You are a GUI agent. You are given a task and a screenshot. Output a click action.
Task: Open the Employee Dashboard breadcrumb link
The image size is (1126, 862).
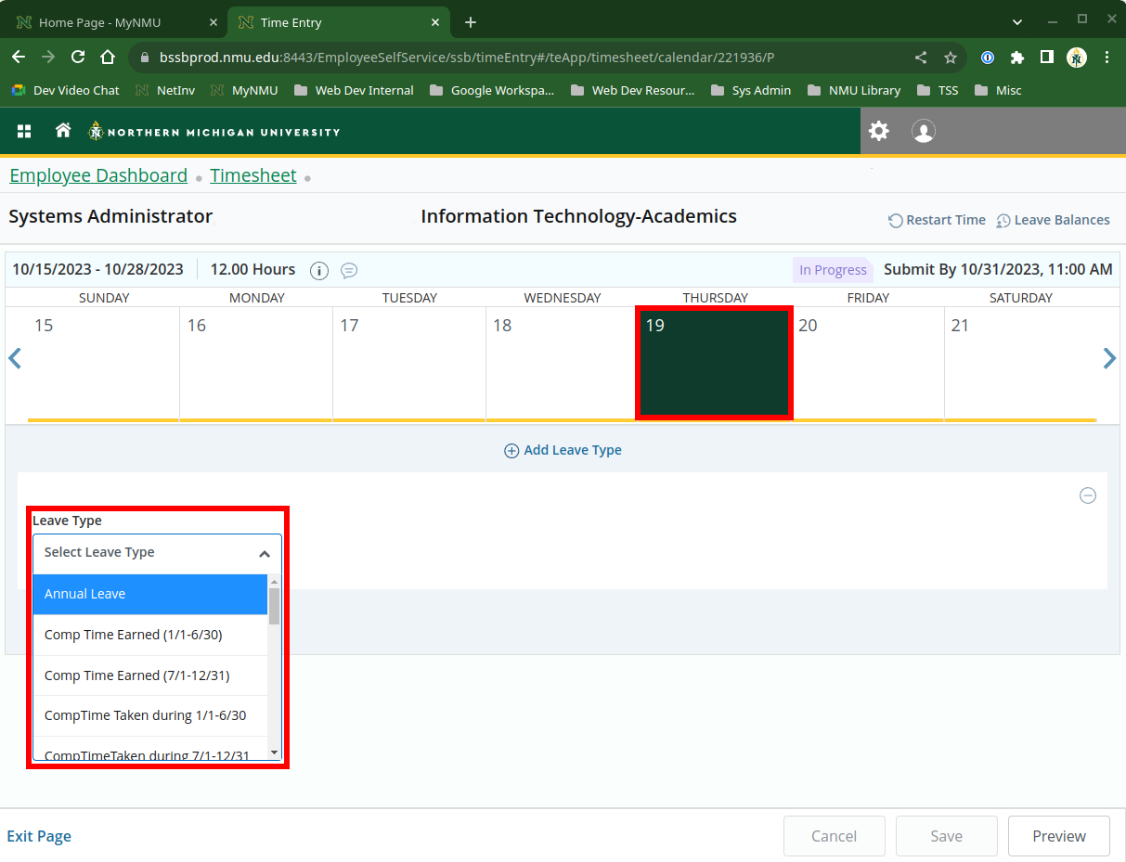(x=98, y=175)
